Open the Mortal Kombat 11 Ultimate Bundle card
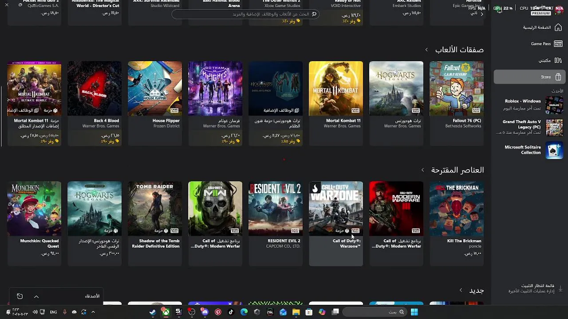 (34, 103)
